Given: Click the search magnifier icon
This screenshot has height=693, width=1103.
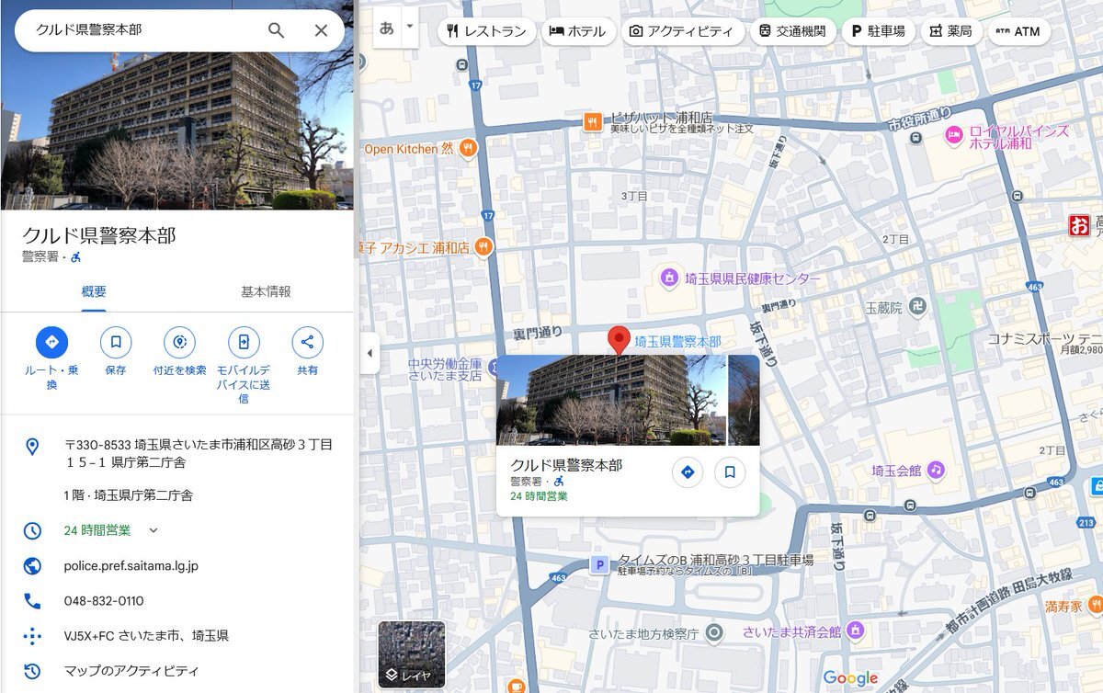Looking at the screenshot, I should [x=276, y=30].
